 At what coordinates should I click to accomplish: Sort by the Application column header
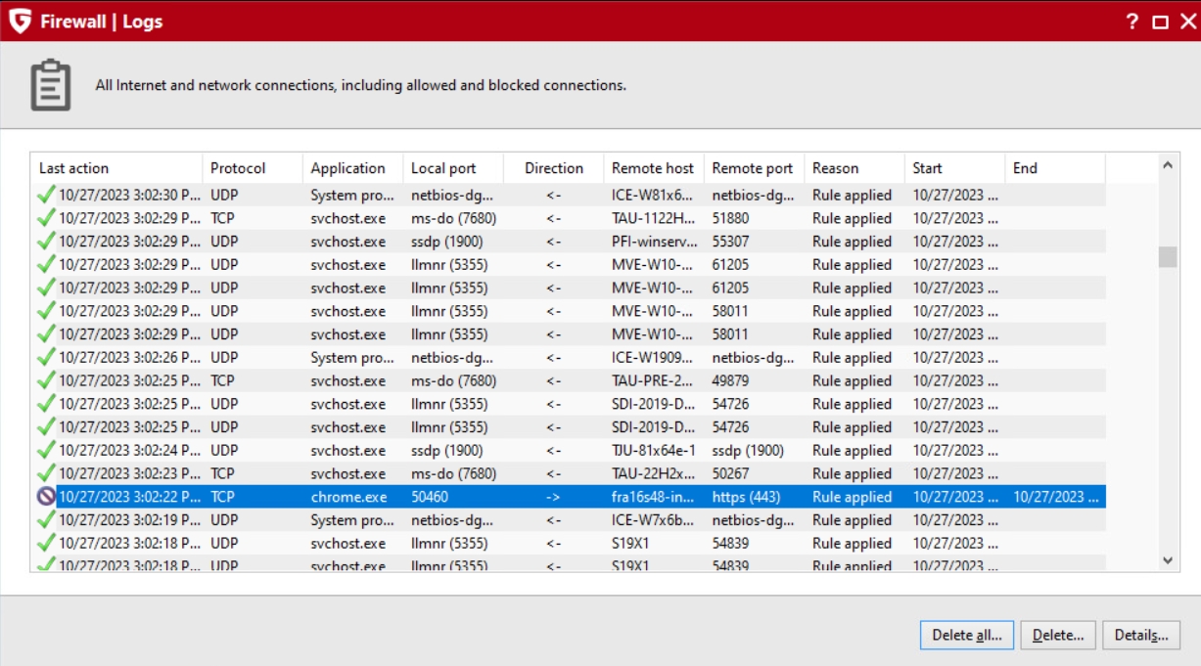pos(352,168)
